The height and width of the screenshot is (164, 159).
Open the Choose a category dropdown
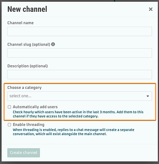(79, 96)
